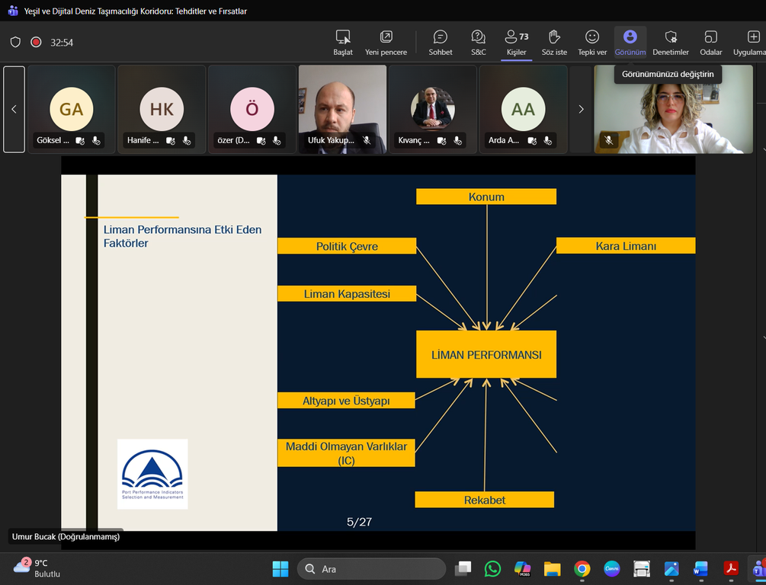This screenshot has width=766, height=585.
Task: Toggle the muted mic on presenter video
Action: point(609,140)
